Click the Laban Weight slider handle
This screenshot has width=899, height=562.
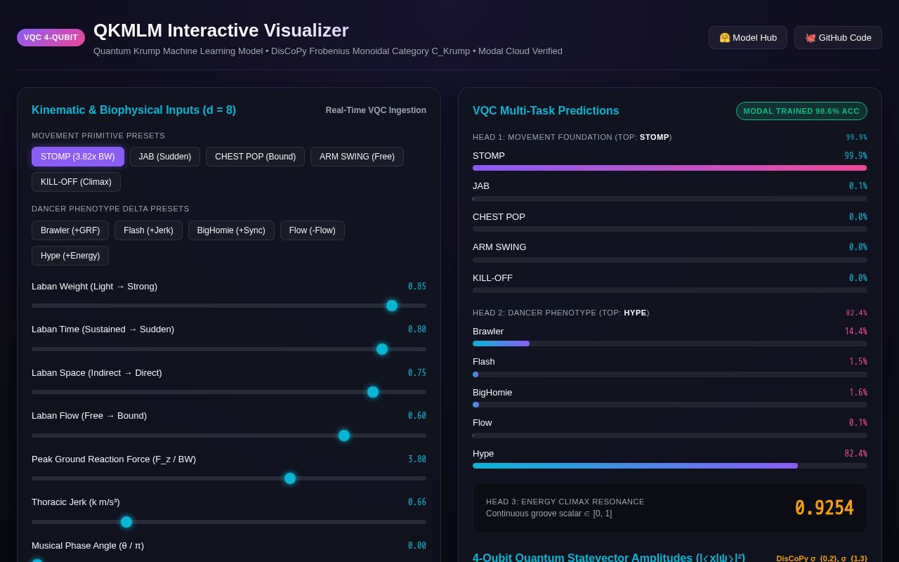pyautogui.click(x=392, y=306)
